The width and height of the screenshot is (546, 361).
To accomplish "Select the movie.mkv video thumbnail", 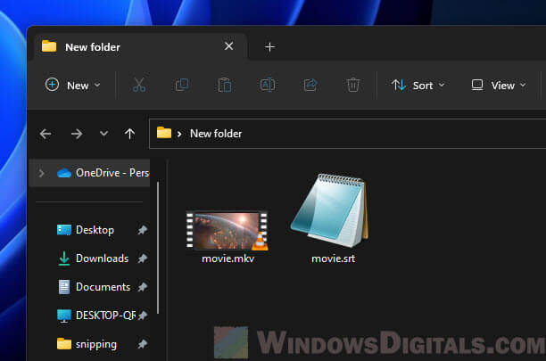I will click(x=227, y=231).
